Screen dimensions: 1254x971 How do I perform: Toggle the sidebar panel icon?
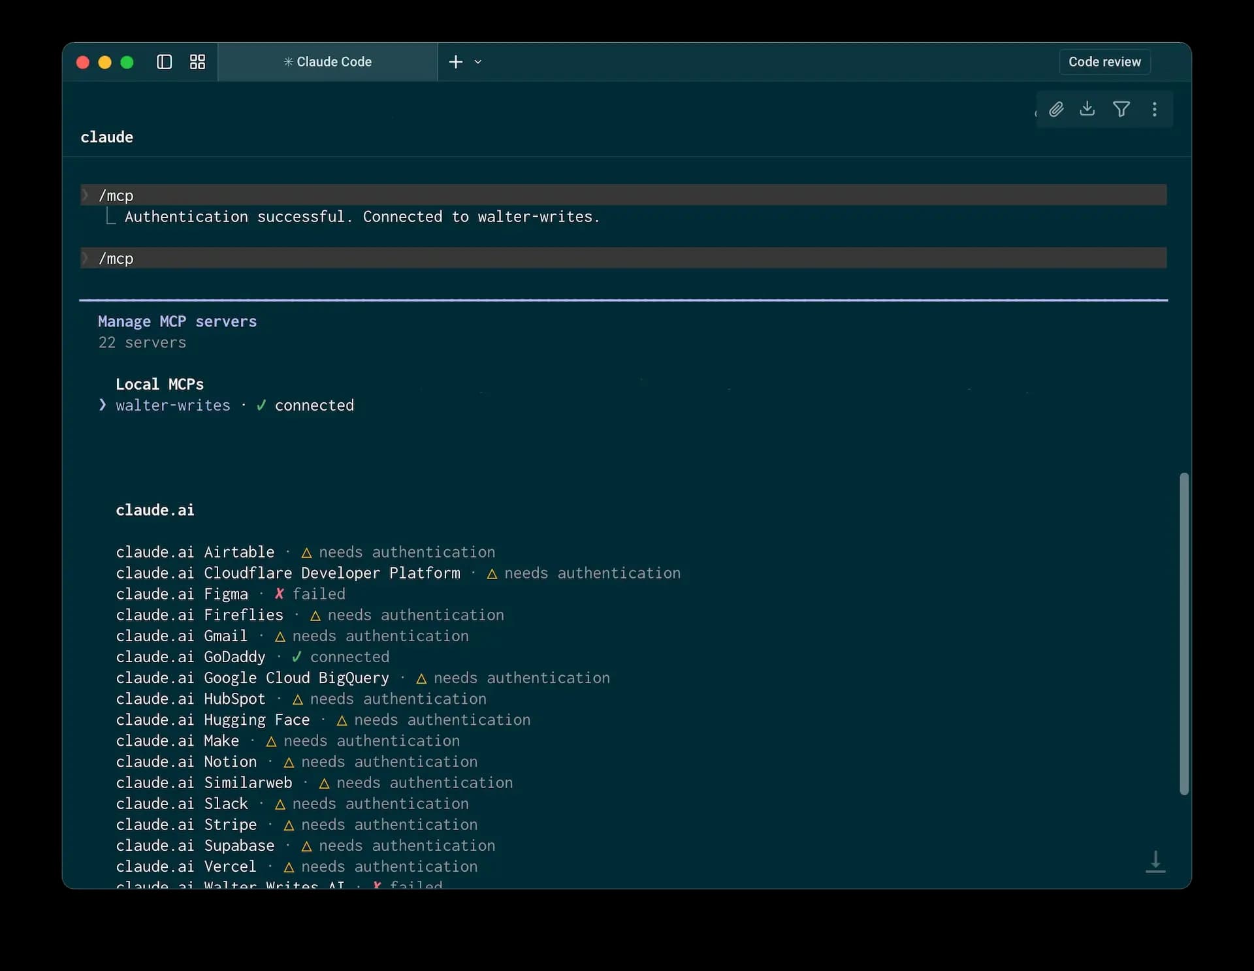tap(164, 62)
